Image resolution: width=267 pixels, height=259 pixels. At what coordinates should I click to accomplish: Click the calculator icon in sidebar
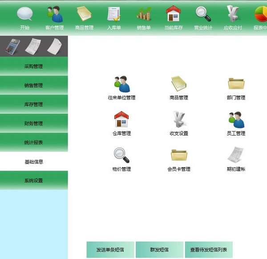[12, 46]
